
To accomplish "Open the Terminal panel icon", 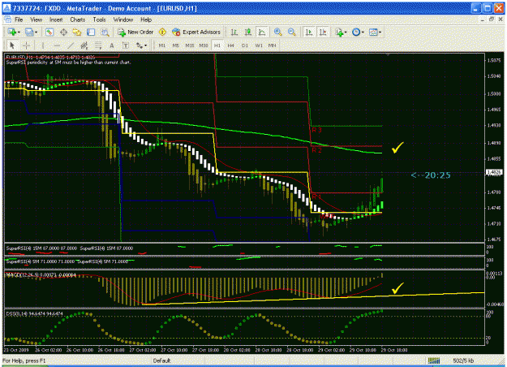I will click(91, 32).
